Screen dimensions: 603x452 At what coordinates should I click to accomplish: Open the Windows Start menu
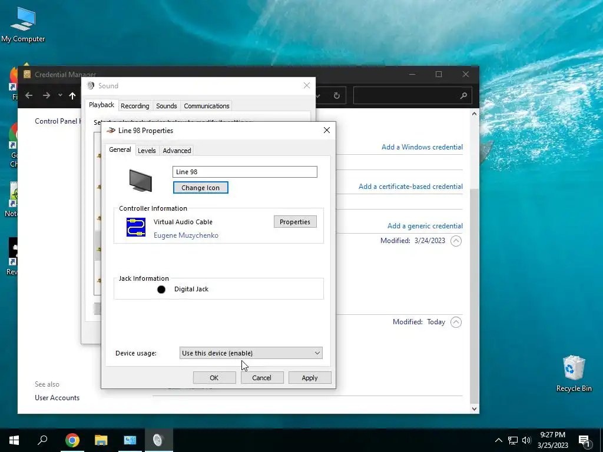pyautogui.click(x=14, y=440)
